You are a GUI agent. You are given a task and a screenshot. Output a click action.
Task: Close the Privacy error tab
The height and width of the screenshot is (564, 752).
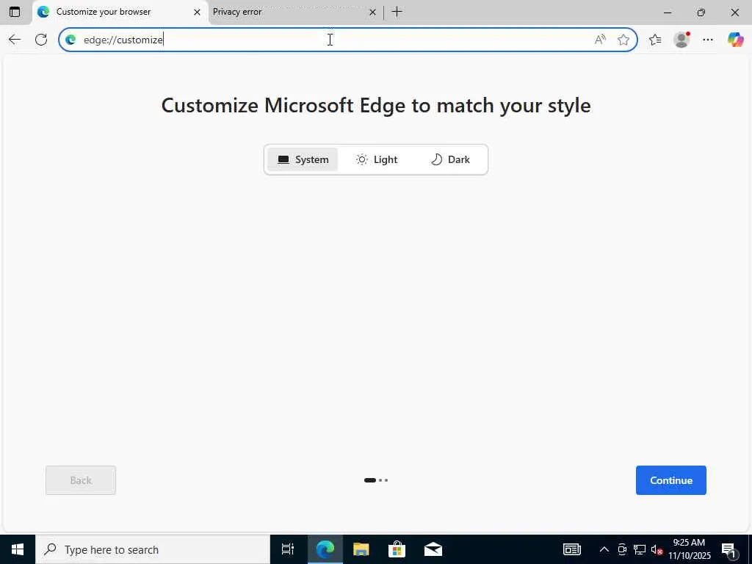372,12
